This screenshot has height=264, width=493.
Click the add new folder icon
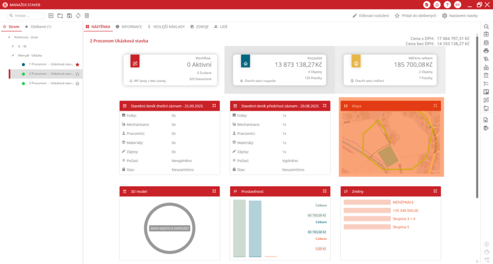pyautogui.click(x=60, y=16)
